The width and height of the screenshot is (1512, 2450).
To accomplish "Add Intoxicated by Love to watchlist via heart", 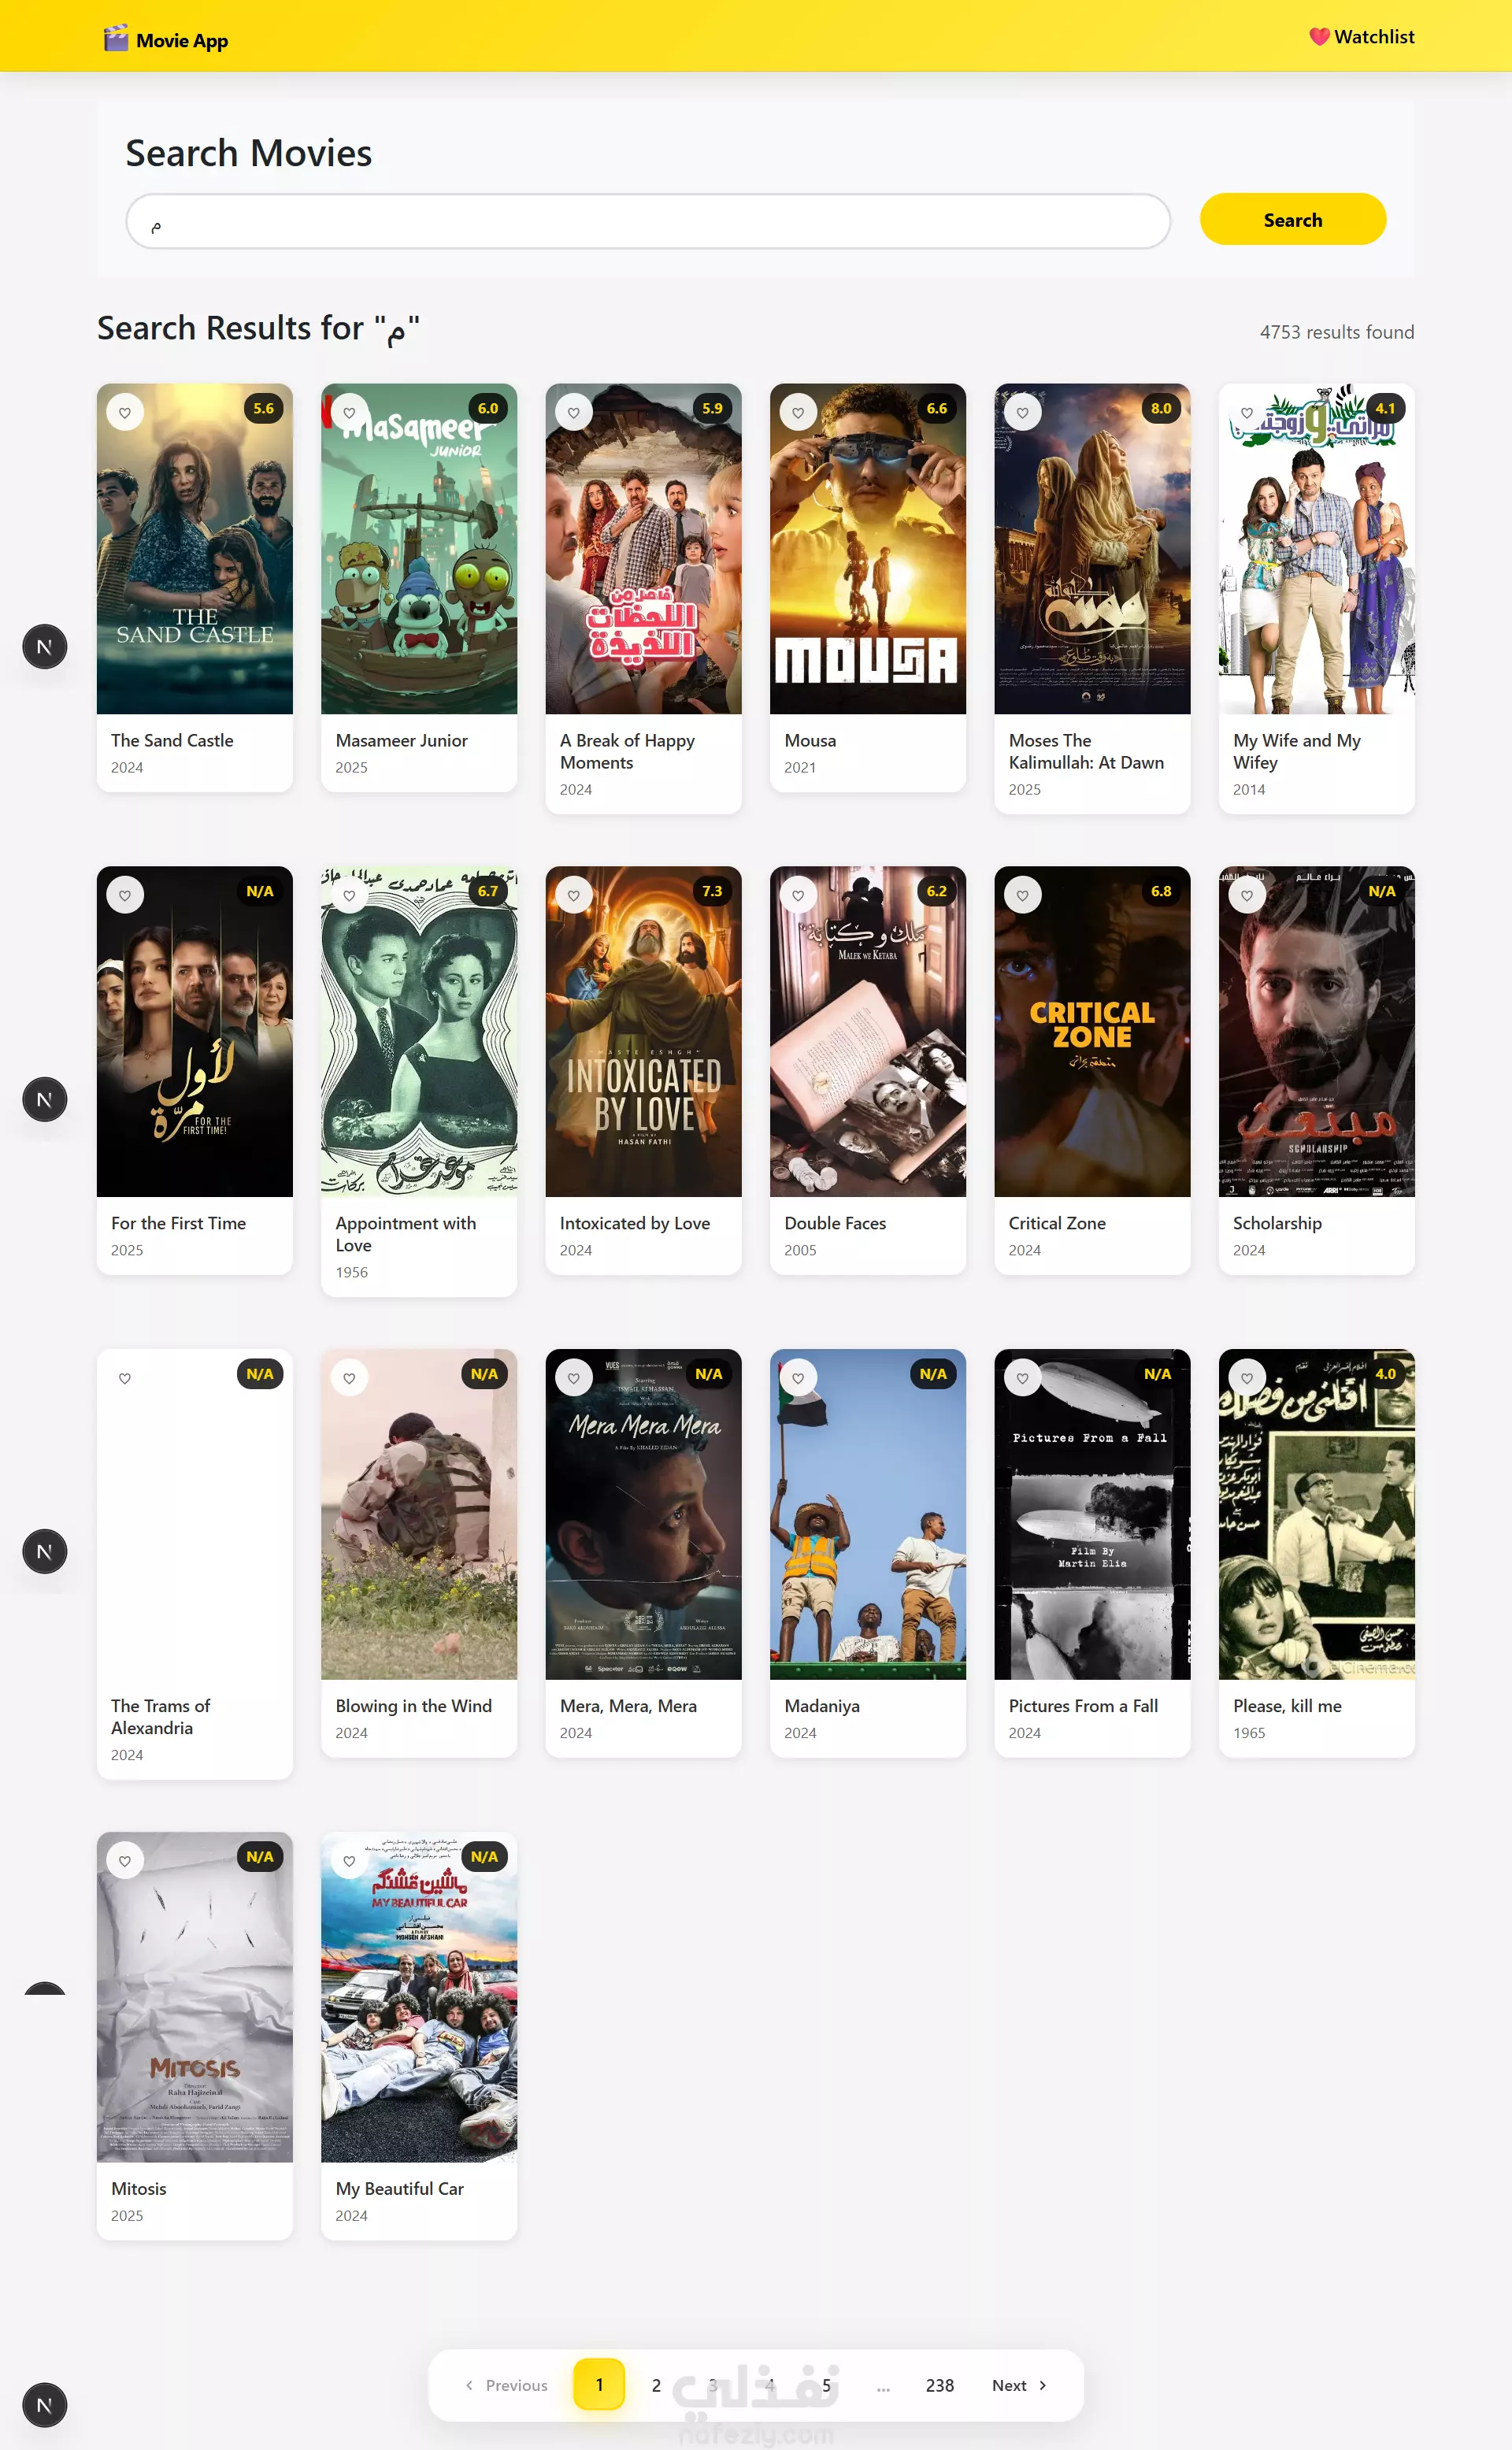I will (574, 895).
